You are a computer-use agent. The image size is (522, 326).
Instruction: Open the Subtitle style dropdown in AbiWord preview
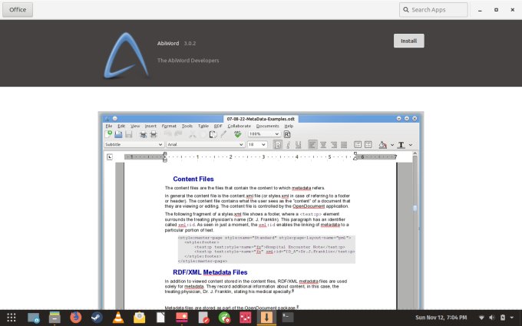click(134, 144)
